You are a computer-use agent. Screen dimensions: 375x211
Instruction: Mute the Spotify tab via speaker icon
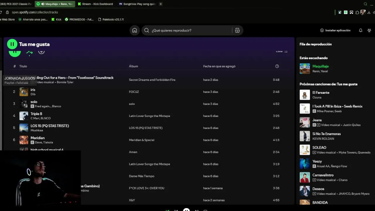click(43, 4)
